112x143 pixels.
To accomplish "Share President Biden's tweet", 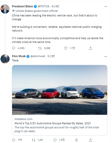I will pyautogui.click(x=90, y=48).
